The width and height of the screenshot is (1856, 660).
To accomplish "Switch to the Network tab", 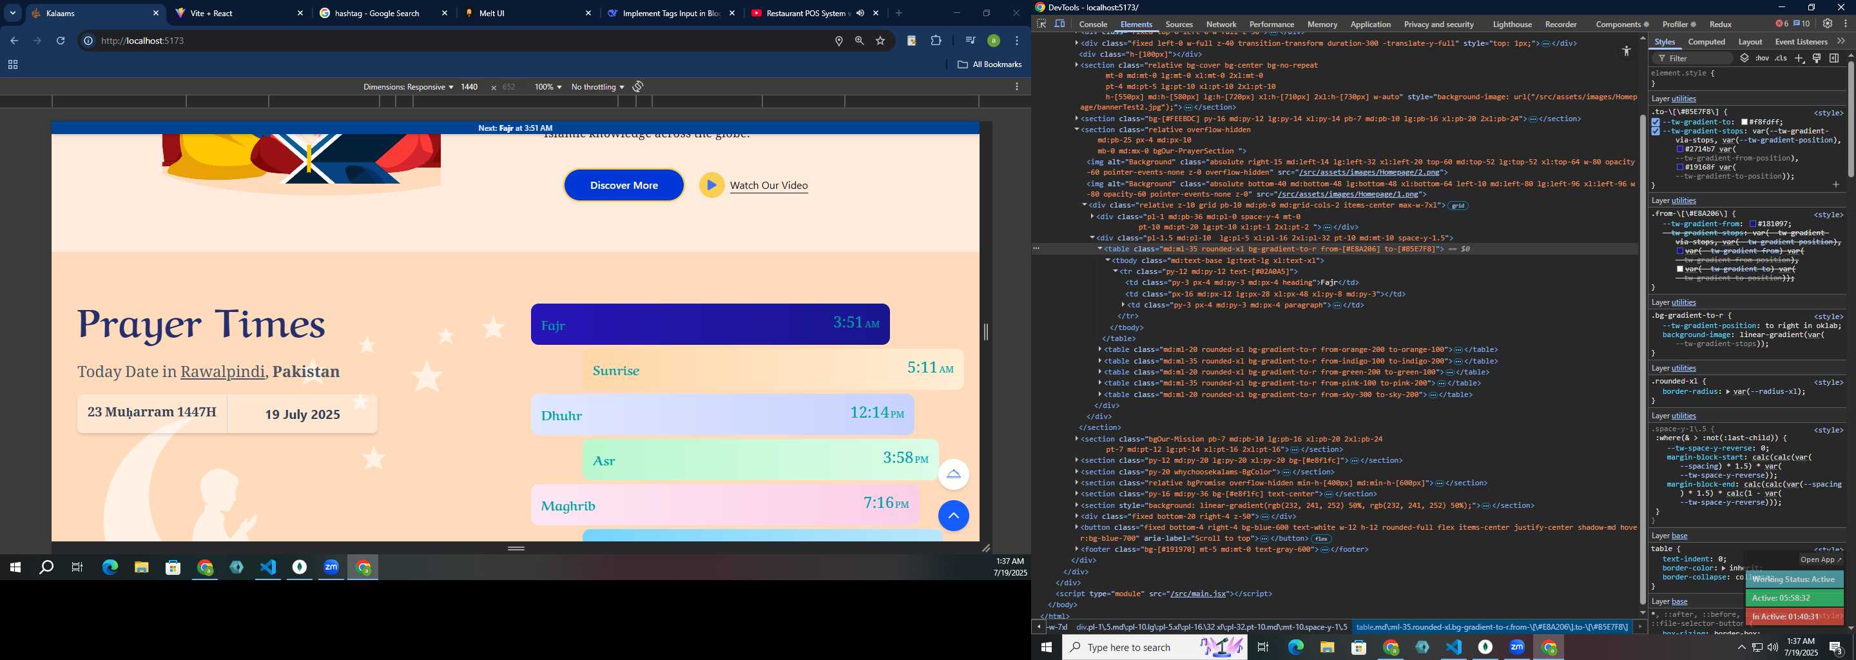I will pyautogui.click(x=1221, y=24).
